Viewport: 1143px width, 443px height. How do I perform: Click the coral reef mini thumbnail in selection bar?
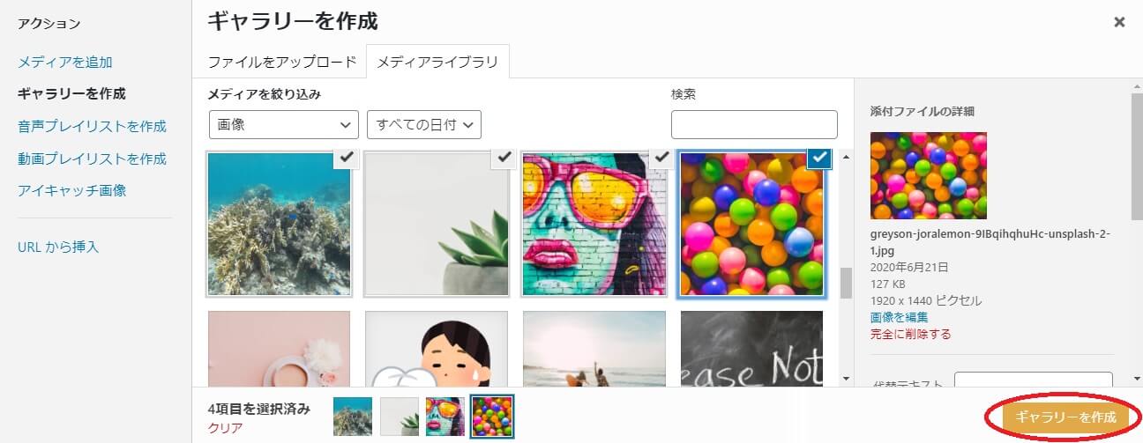click(353, 417)
